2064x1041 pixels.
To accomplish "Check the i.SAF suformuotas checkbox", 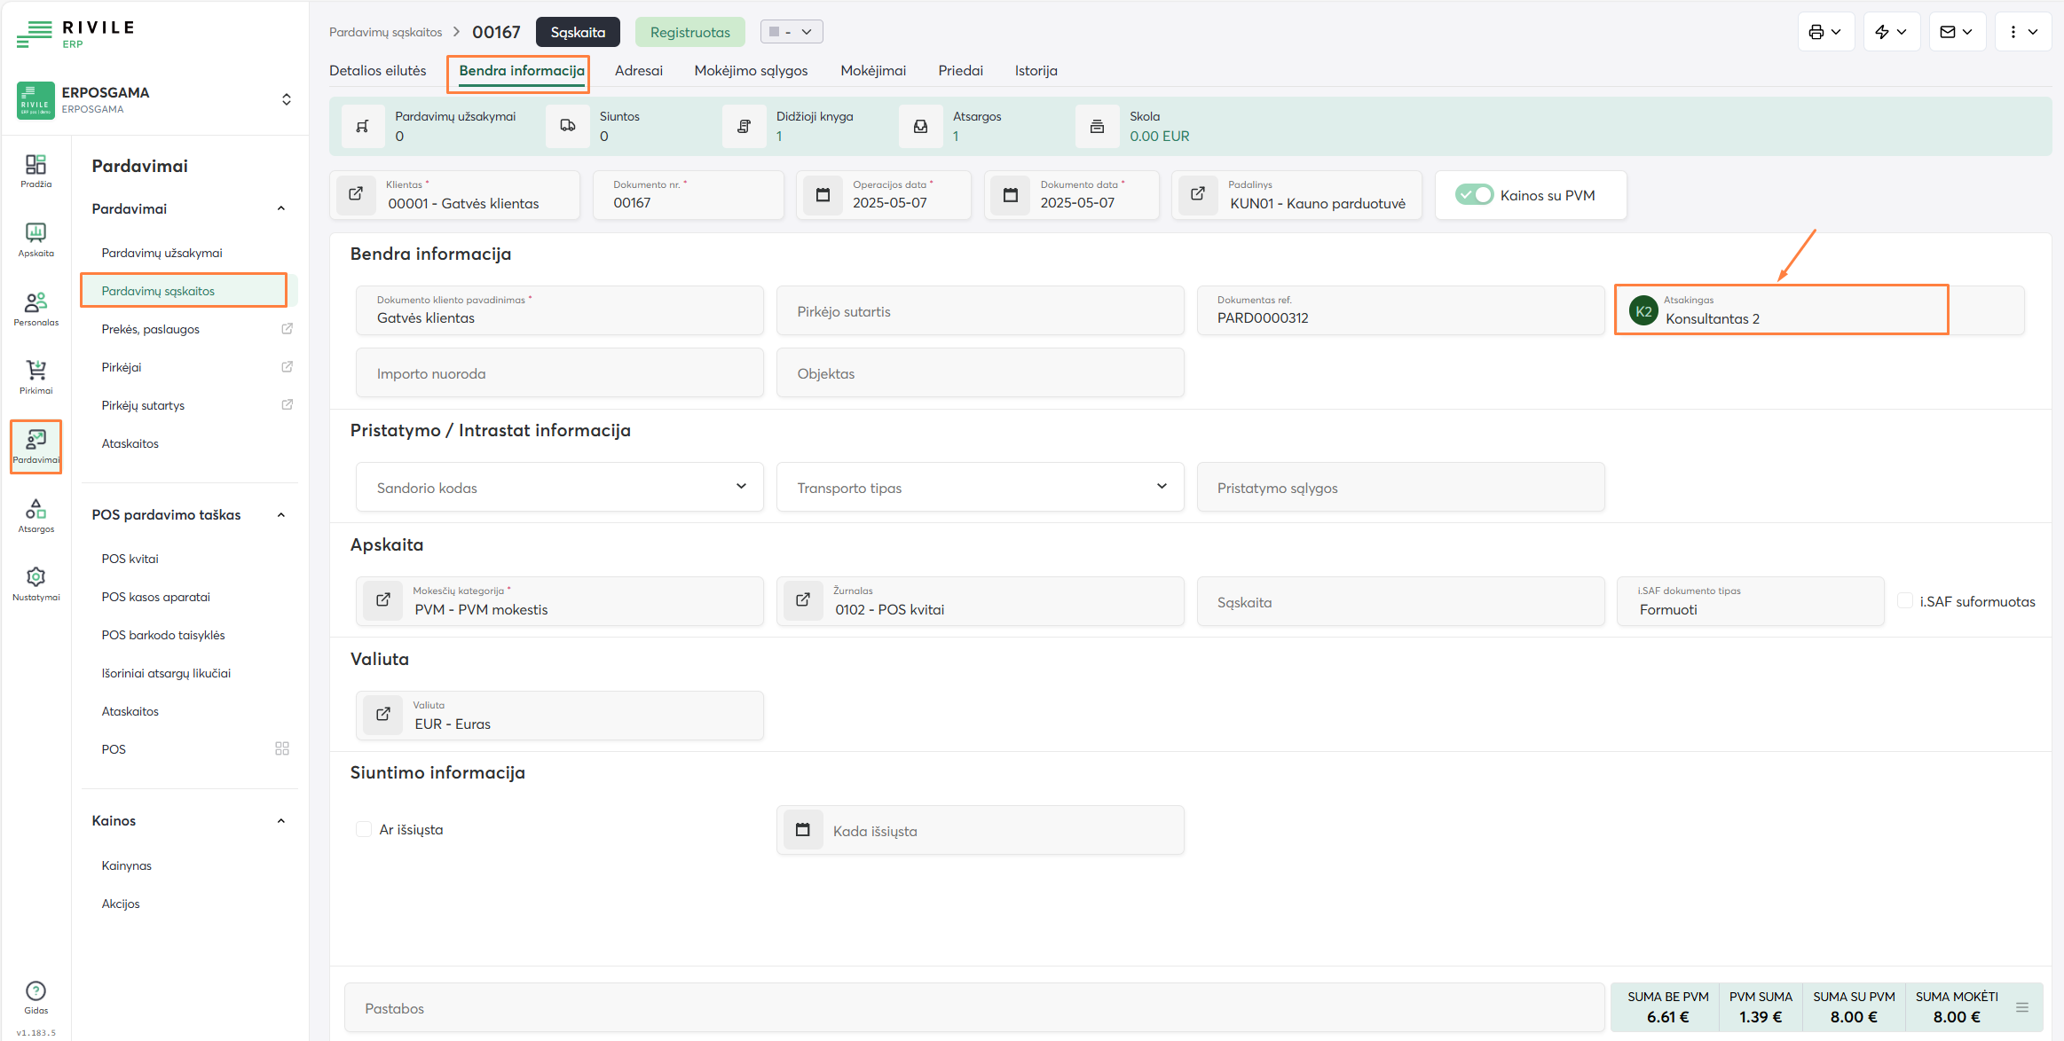I will (x=1904, y=601).
